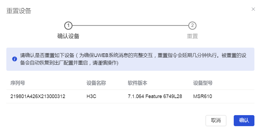The height and width of the screenshot is (130, 258).
Task: Click the 设备名称 column header
Action: tap(96, 83)
